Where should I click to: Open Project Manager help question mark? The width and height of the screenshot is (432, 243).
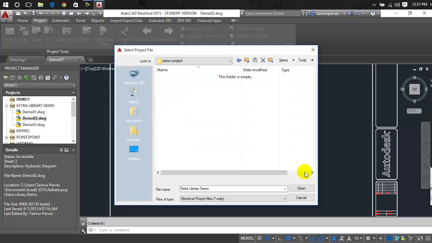[x=66, y=78]
